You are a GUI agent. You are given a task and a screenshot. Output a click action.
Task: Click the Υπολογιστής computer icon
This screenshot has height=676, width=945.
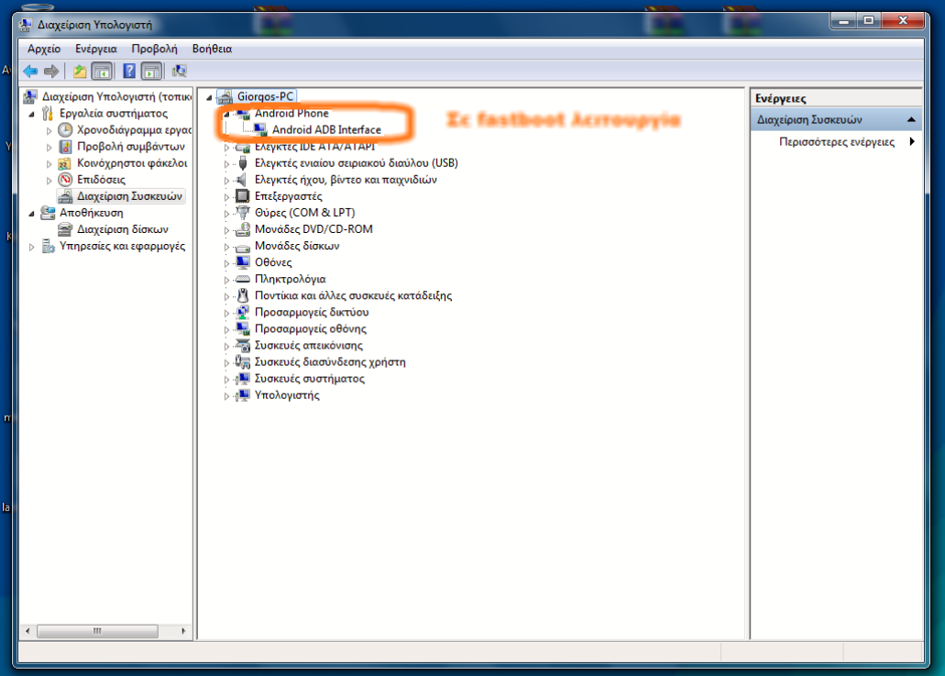click(x=243, y=395)
